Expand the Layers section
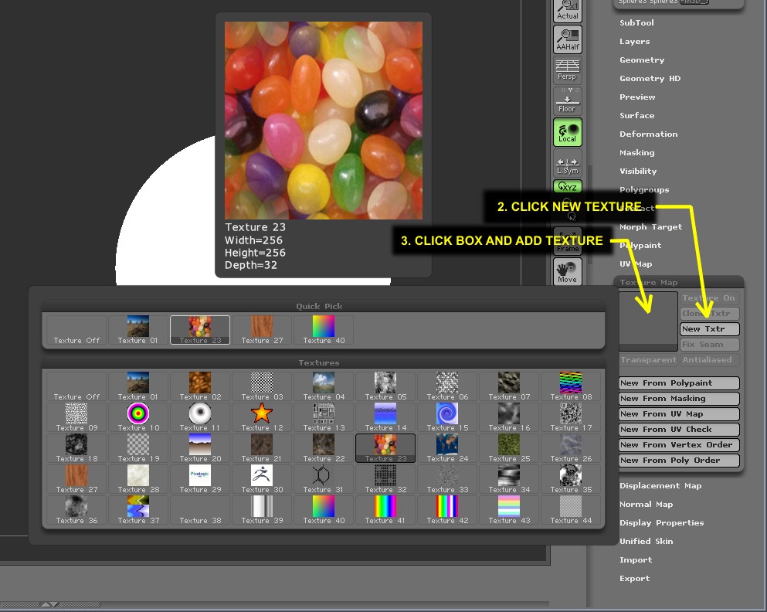 634,42
